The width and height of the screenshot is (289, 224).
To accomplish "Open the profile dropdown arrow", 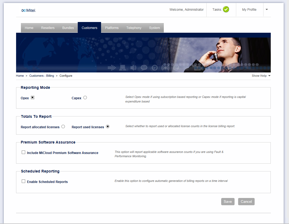I will coord(267,9).
